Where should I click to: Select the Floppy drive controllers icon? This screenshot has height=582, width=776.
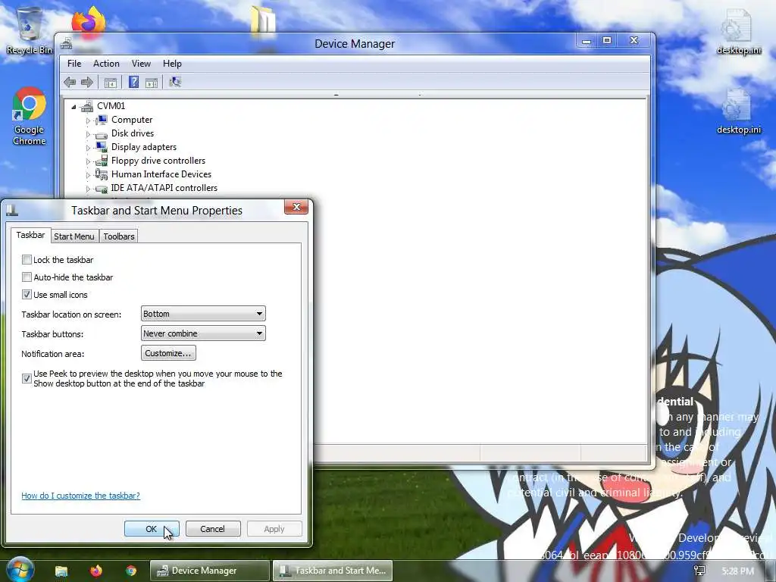point(102,161)
